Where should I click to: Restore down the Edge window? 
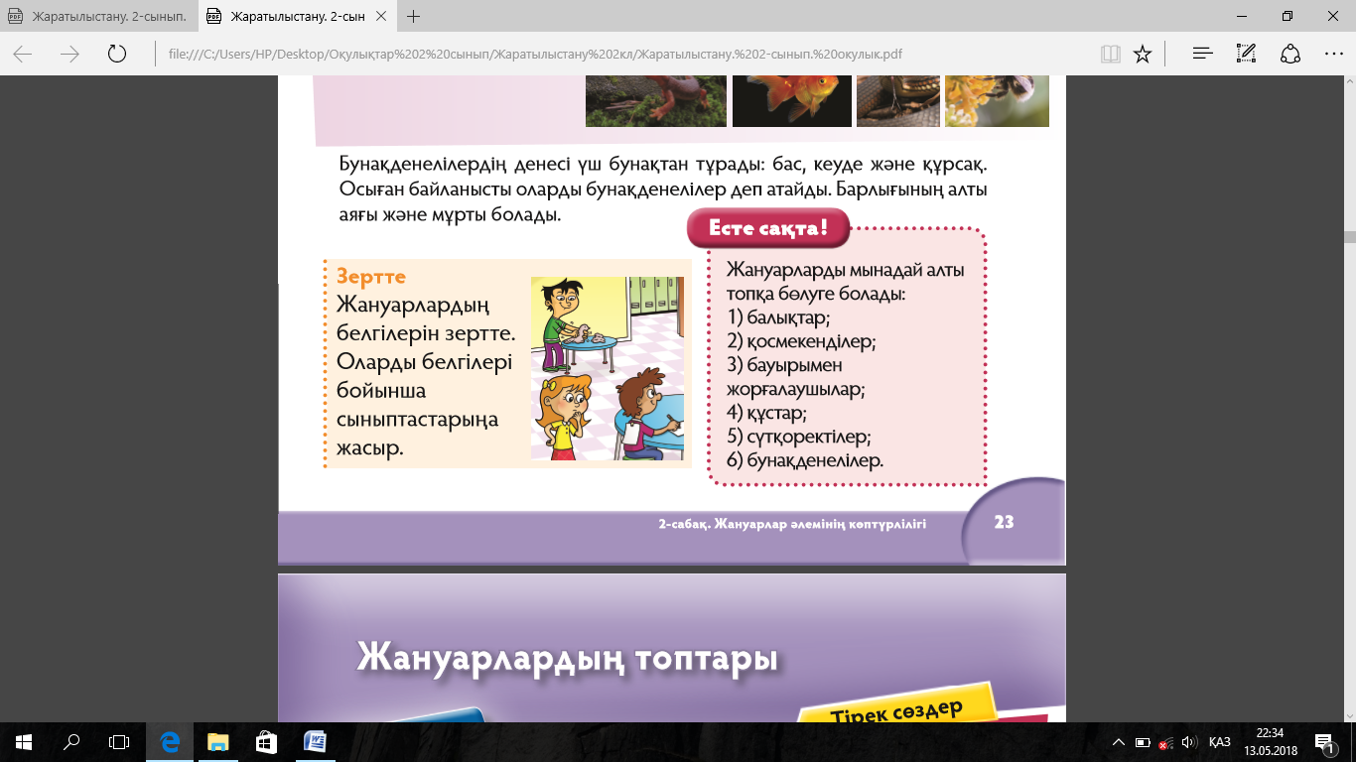1288,16
